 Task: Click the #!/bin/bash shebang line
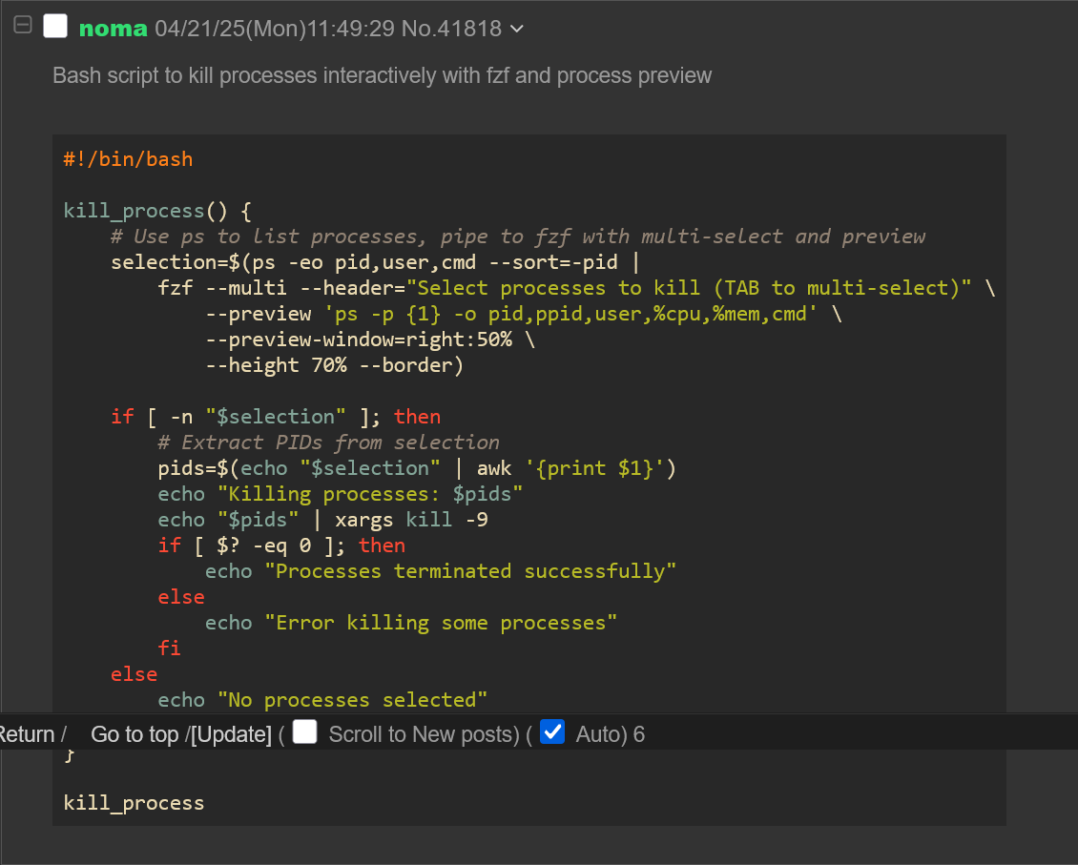[x=128, y=159]
